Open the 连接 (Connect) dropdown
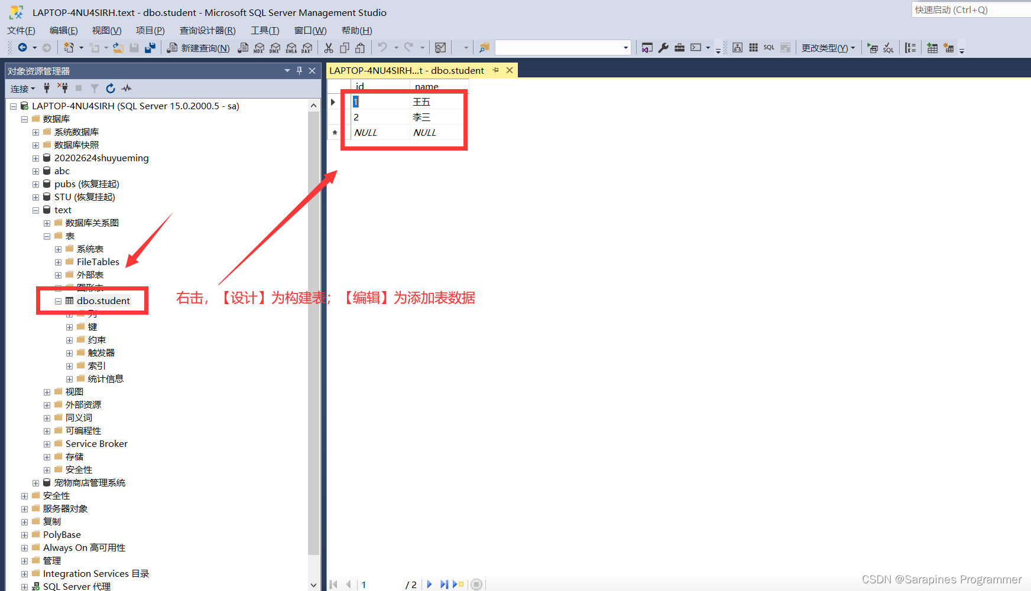Image resolution: width=1031 pixels, height=591 pixels. pyautogui.click(x=22, y=89)
